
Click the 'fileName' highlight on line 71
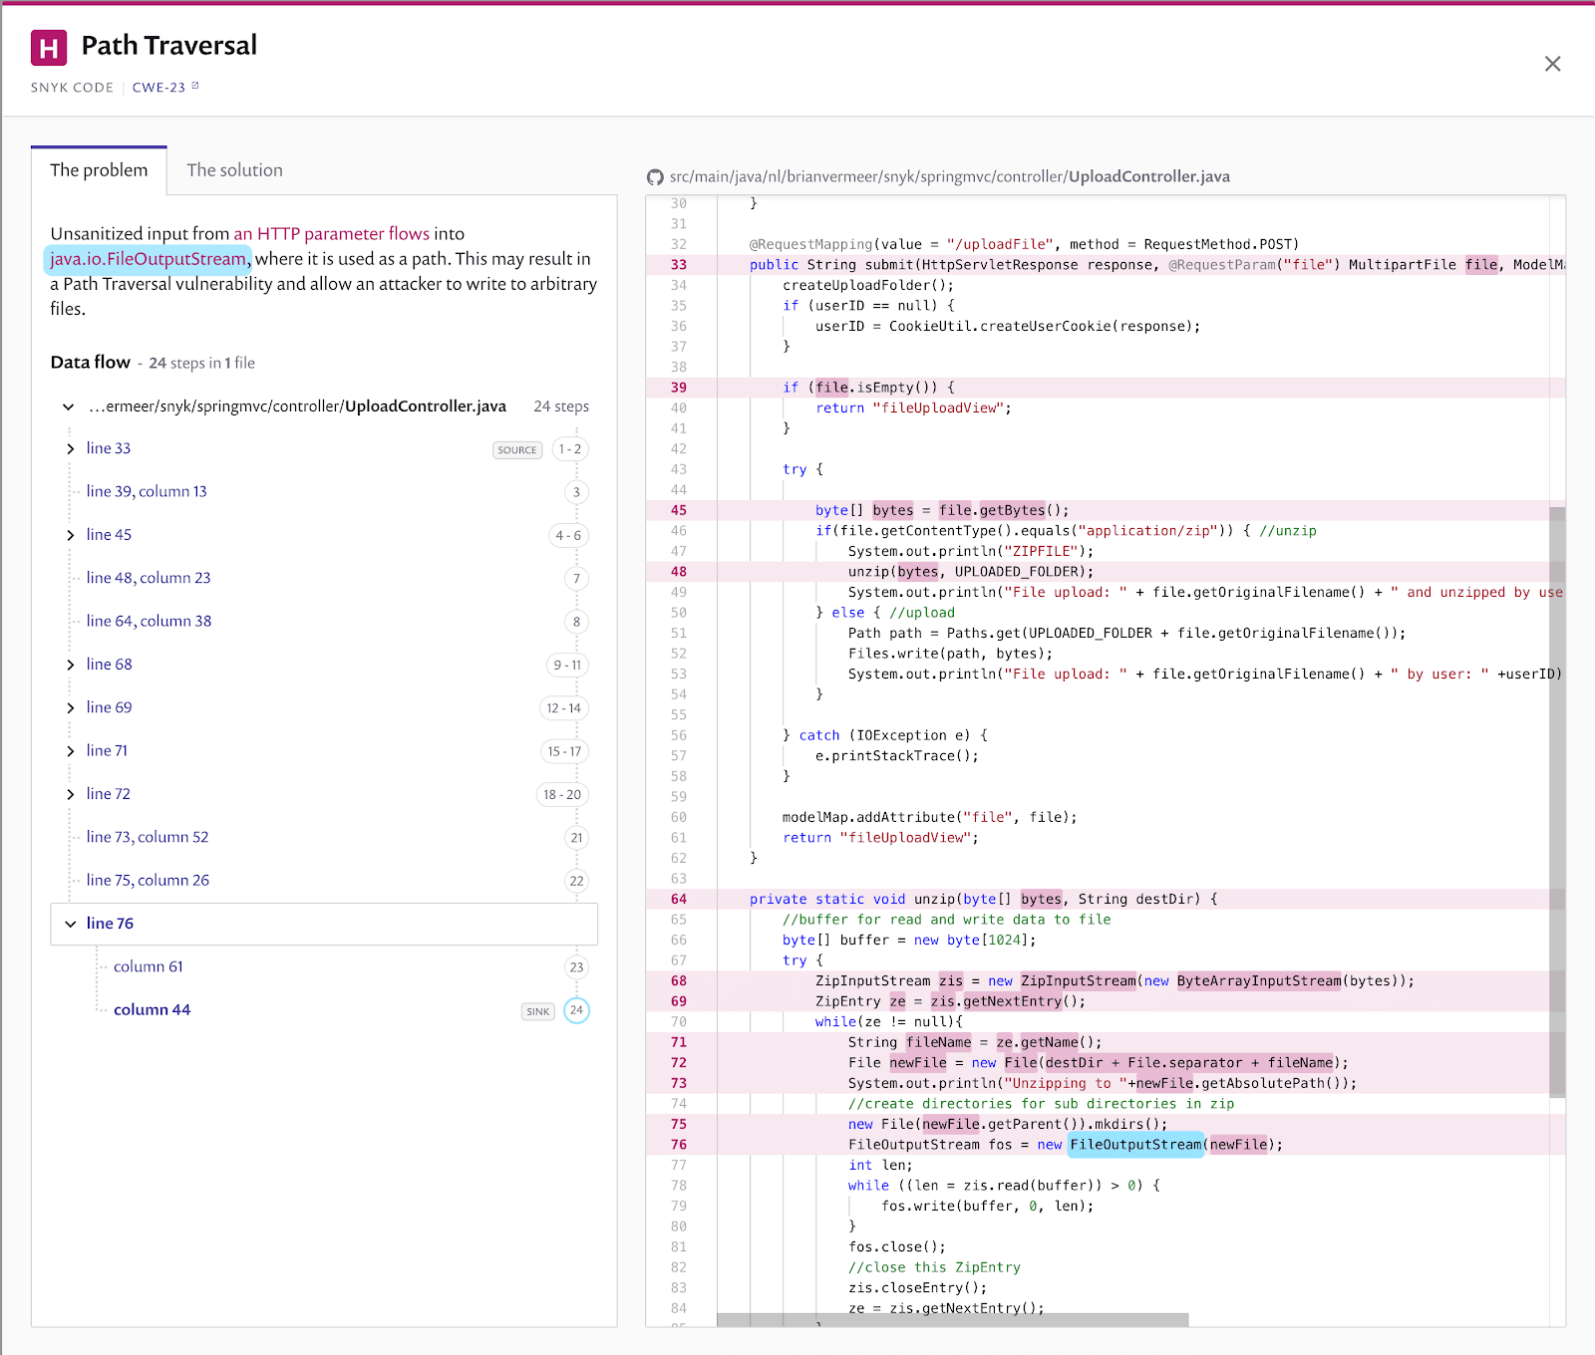click(938, 1042)
